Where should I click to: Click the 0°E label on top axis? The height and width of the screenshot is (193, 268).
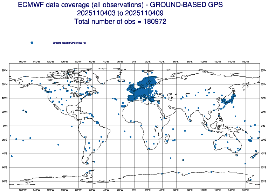[134, 62]
